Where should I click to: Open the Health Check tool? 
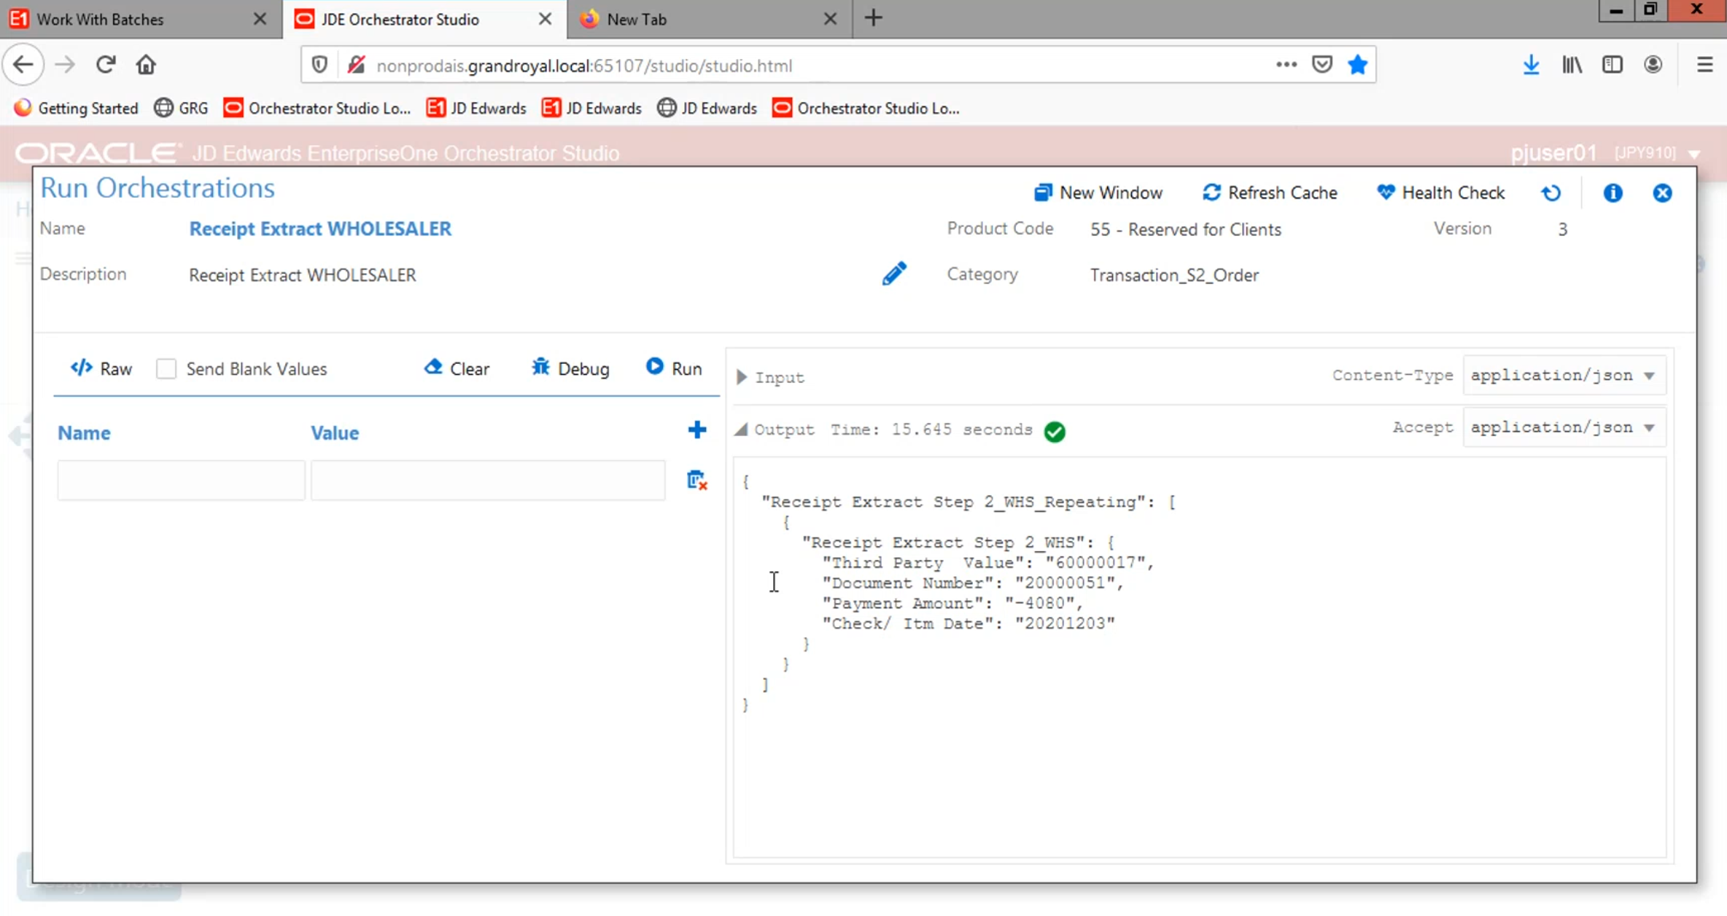tap(1440, 193)
